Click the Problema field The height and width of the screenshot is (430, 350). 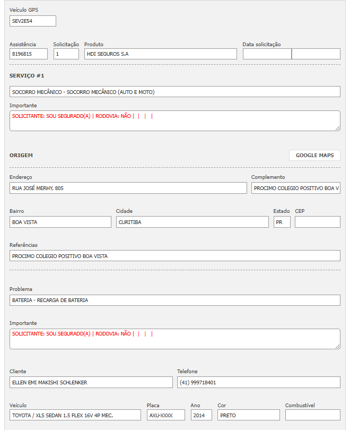coord(175,300)
